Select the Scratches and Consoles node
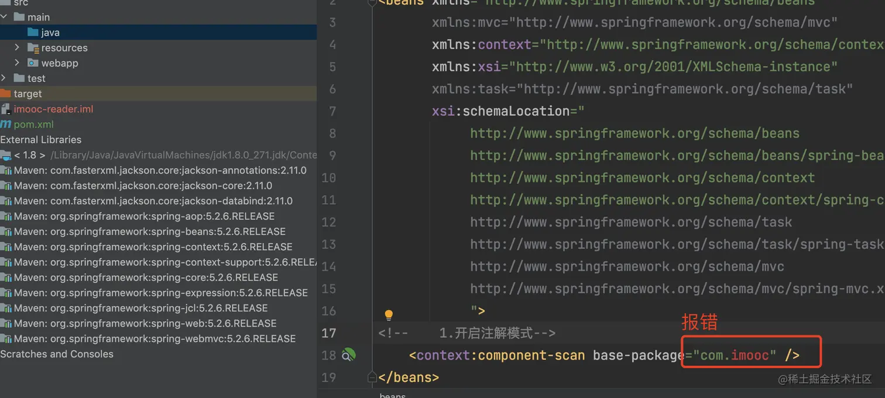The height and width of the screenshot is (398, 885). point(57,354)
